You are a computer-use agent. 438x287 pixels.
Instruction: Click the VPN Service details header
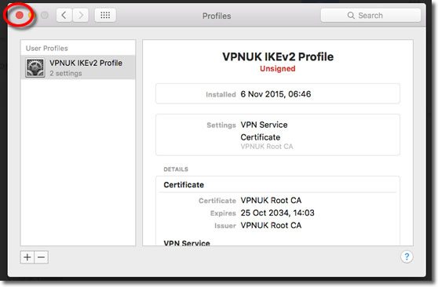[x=187, y=243]
